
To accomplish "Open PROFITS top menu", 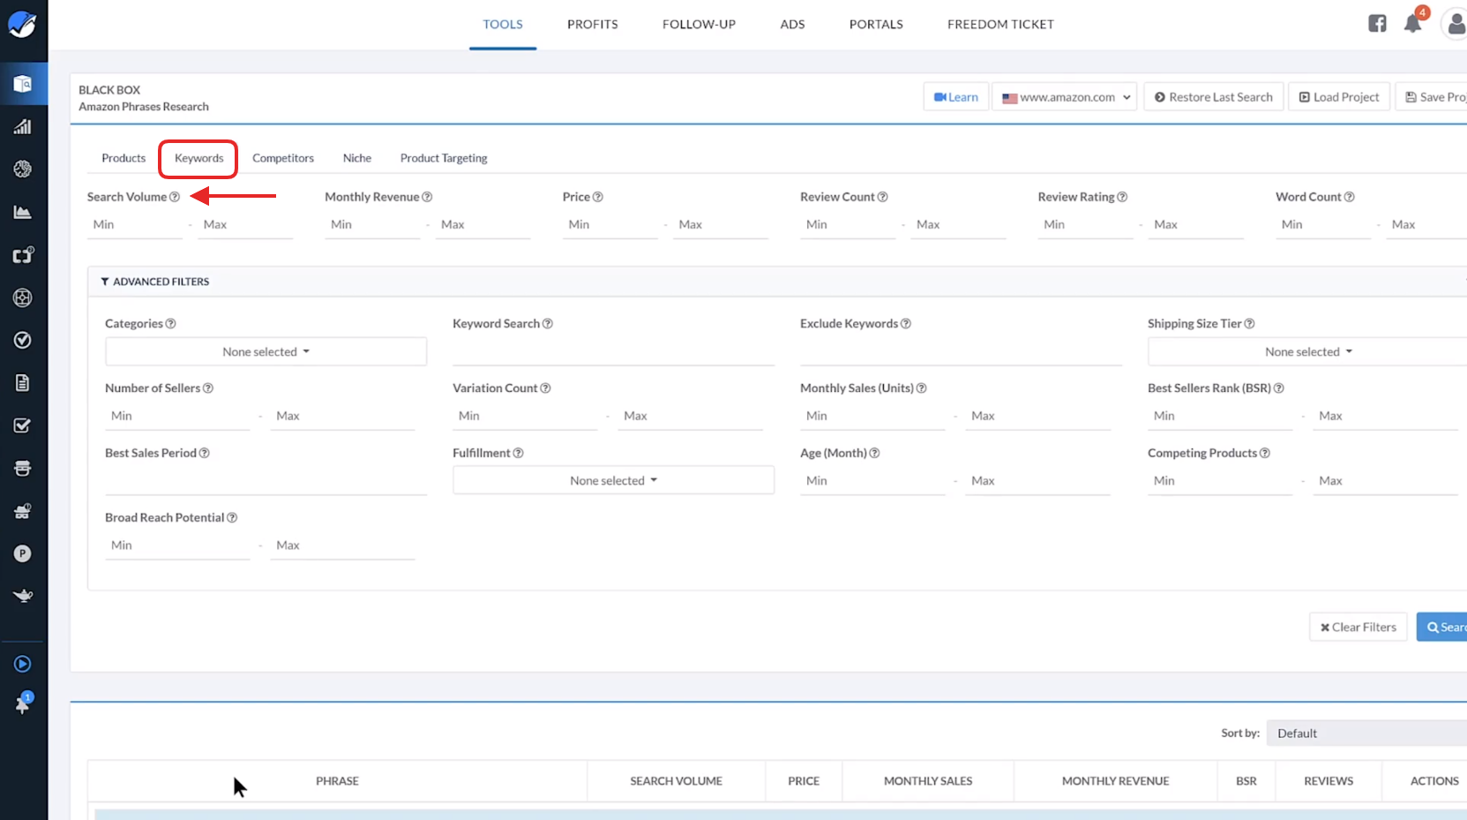I will 593,25.
